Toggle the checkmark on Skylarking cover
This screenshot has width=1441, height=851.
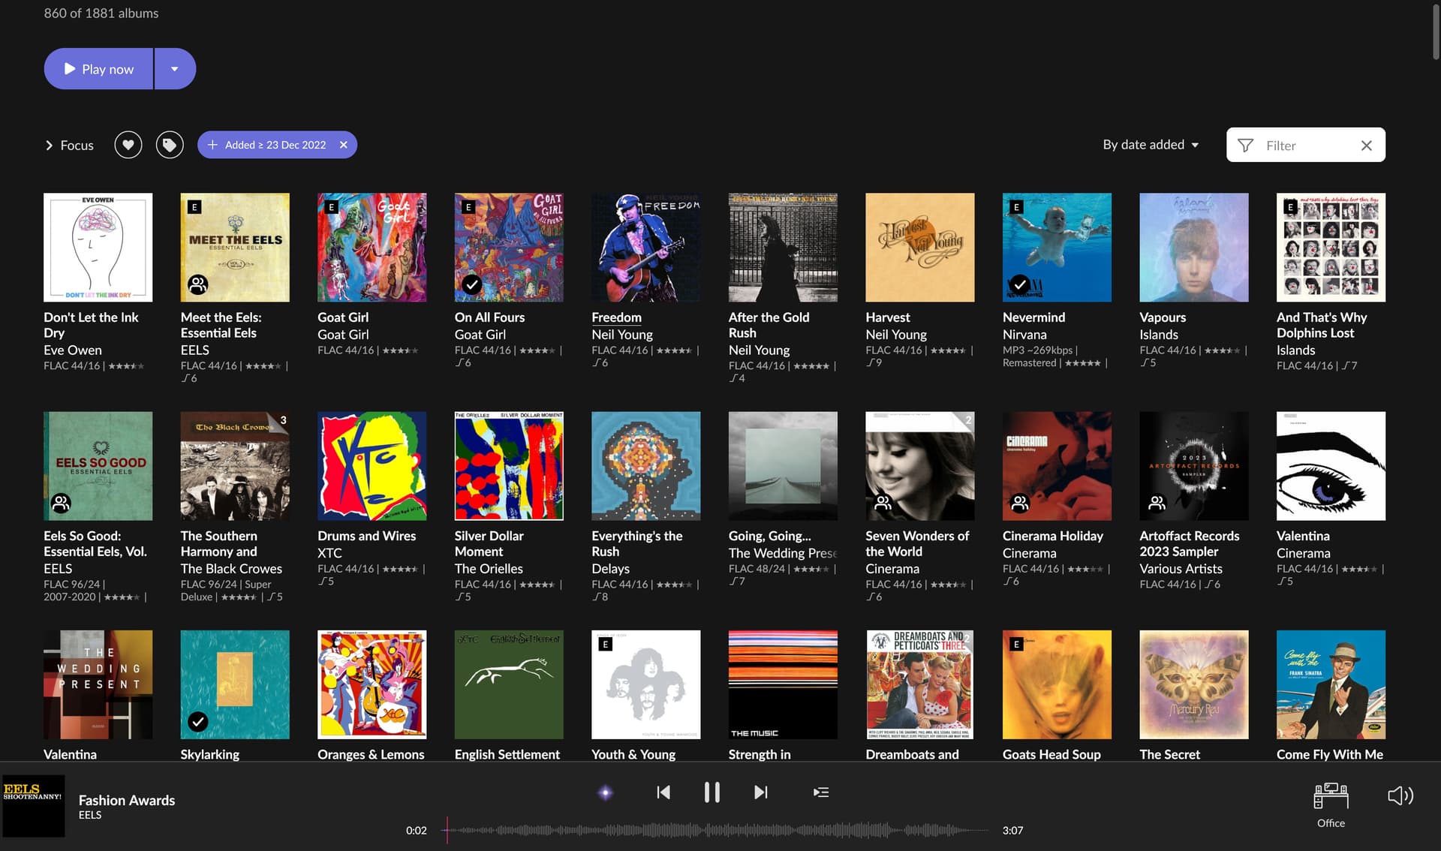[x=197, y=721]
